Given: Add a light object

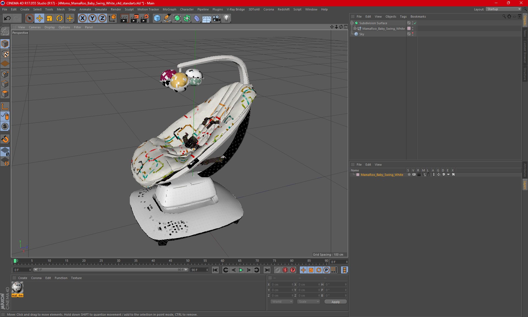Looking at the screenshot, I should [x=227, y=18].
